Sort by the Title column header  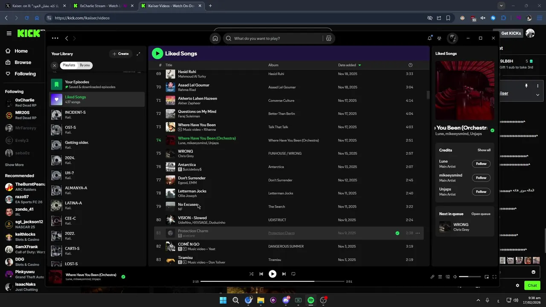(168, 65)
